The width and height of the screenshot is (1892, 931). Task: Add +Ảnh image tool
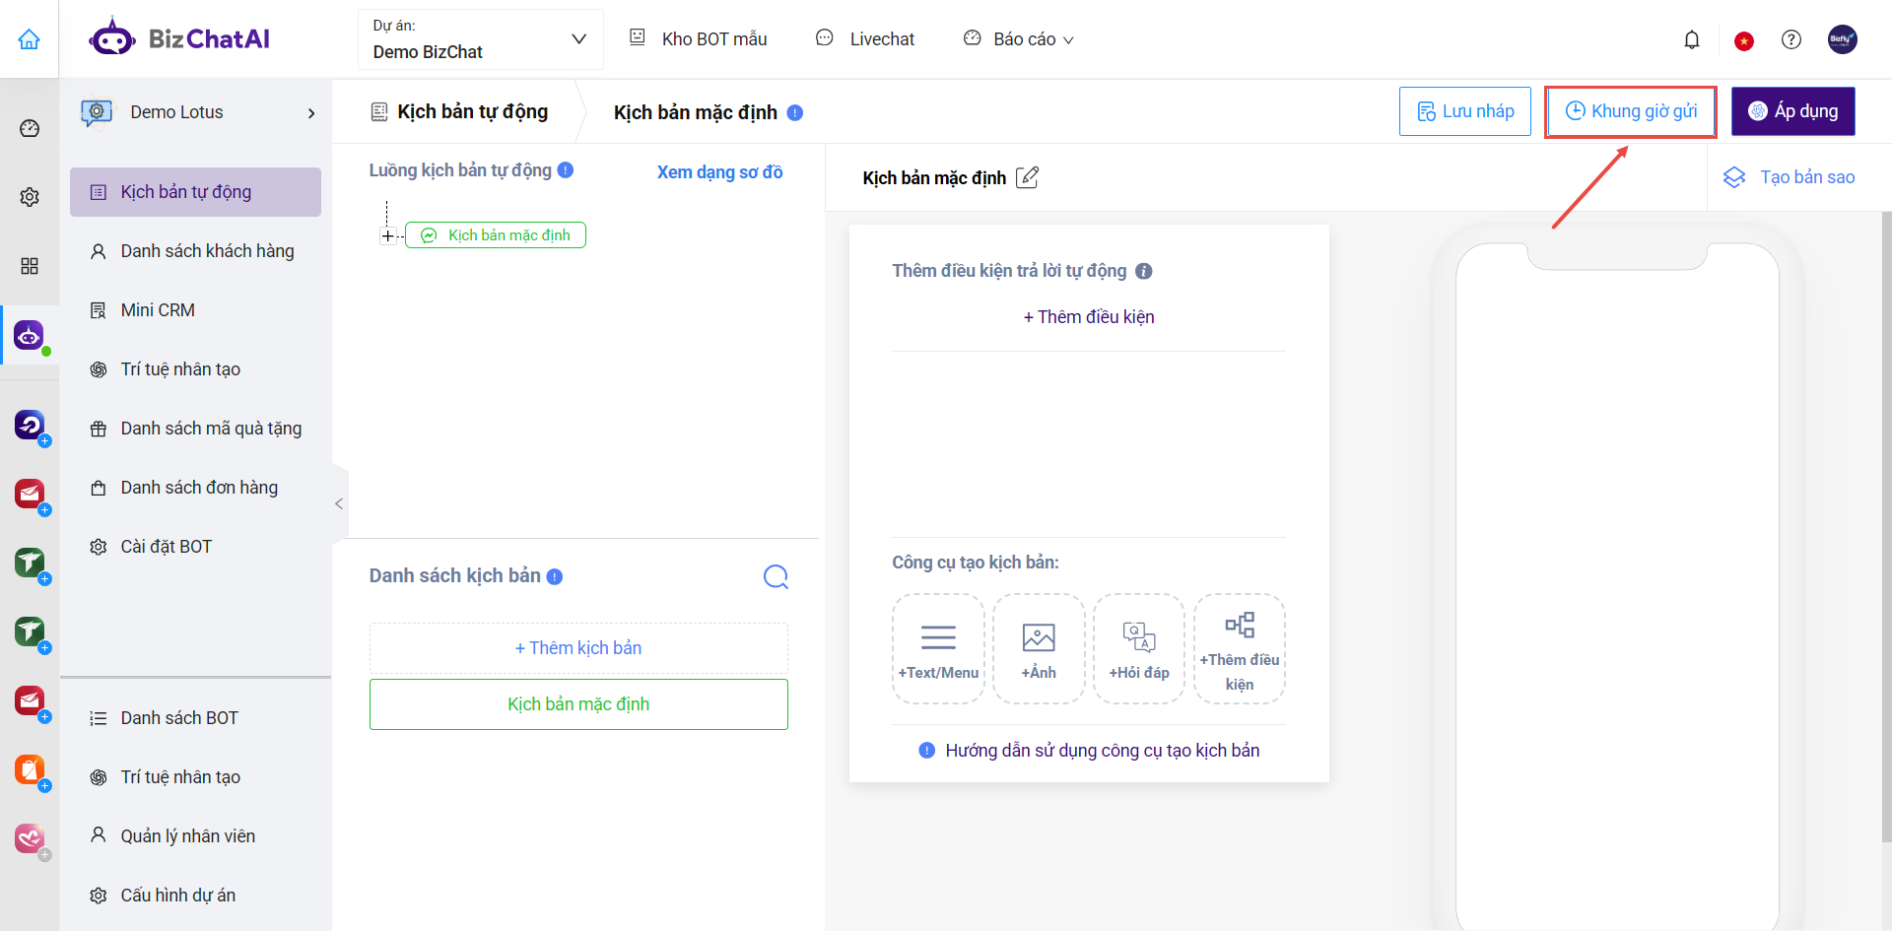click(x=1039, y=648)
